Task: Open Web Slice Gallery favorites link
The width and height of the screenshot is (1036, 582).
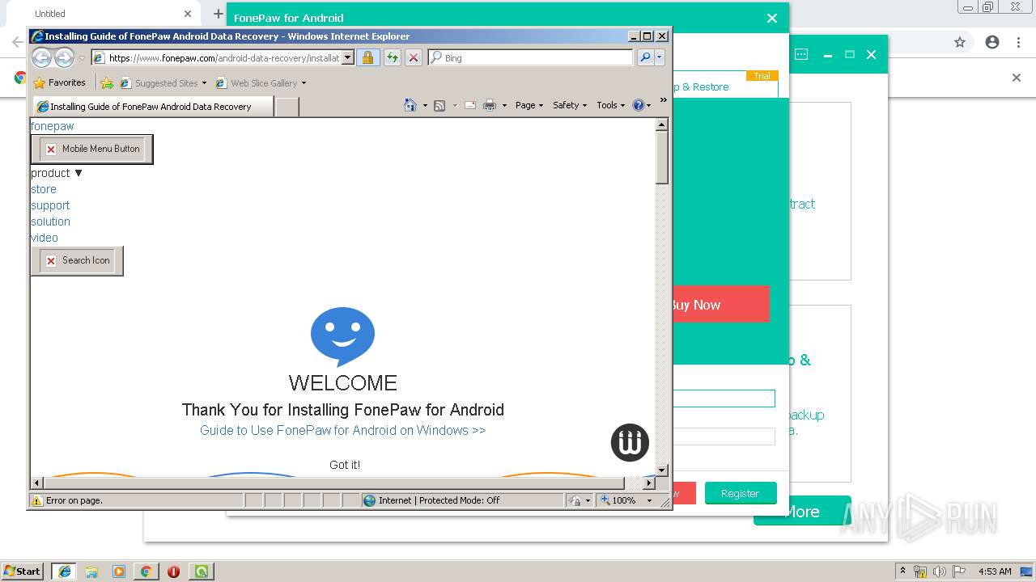Action: (261, 82)
